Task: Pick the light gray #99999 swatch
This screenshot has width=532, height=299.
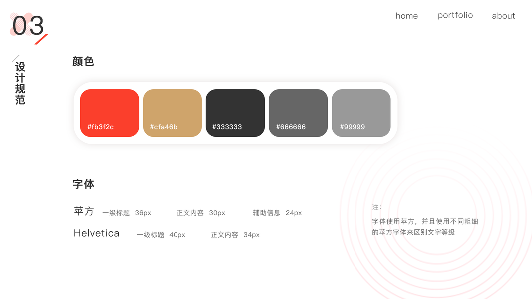Action: tap(361, 113)
